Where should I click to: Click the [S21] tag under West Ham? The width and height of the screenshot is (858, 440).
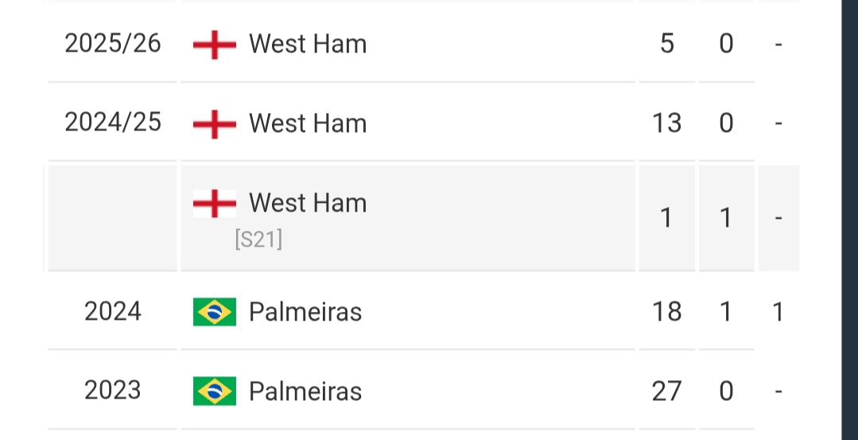pos(258,239)
